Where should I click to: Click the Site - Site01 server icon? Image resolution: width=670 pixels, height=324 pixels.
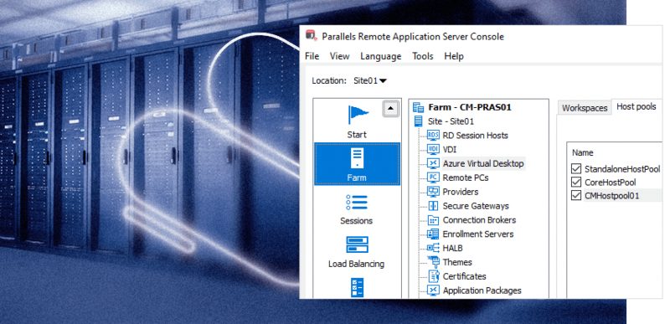(418, 121)
